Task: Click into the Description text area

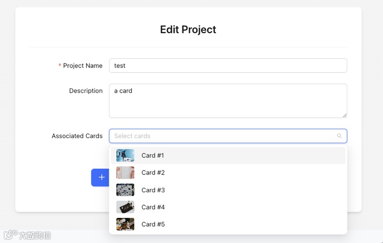Action: [x=228, y=101]
